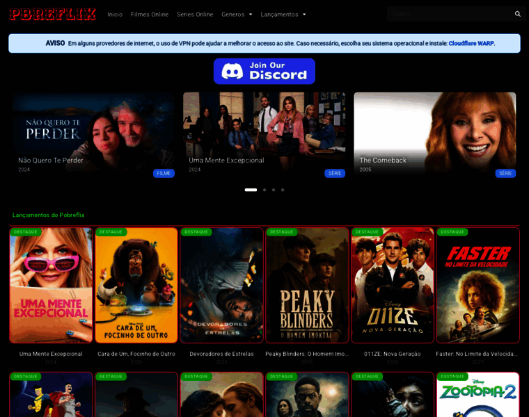529x417 pixels.
Task: Click the Faster: No Limite da Velocidade title
Action: 477,354
